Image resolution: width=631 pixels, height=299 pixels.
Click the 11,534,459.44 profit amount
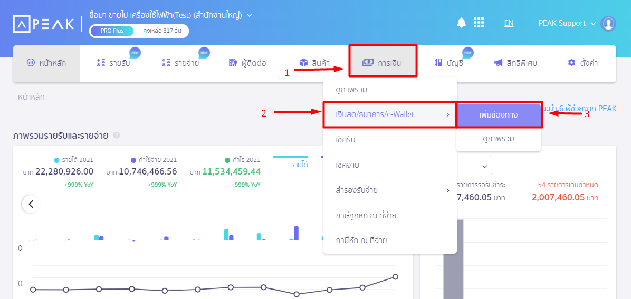232,172
